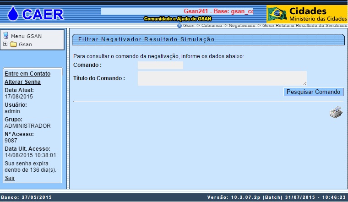Click the password expiry notice 136 dia(s)
348x202 pixels.
pos(30,167)
